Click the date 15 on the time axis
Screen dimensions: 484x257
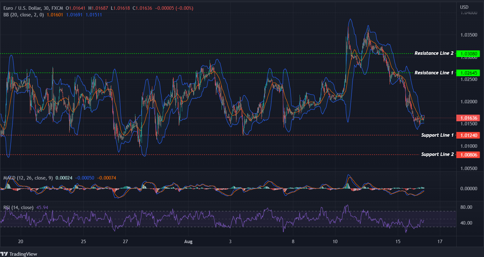pyautogui.click(x=398, y=242)
